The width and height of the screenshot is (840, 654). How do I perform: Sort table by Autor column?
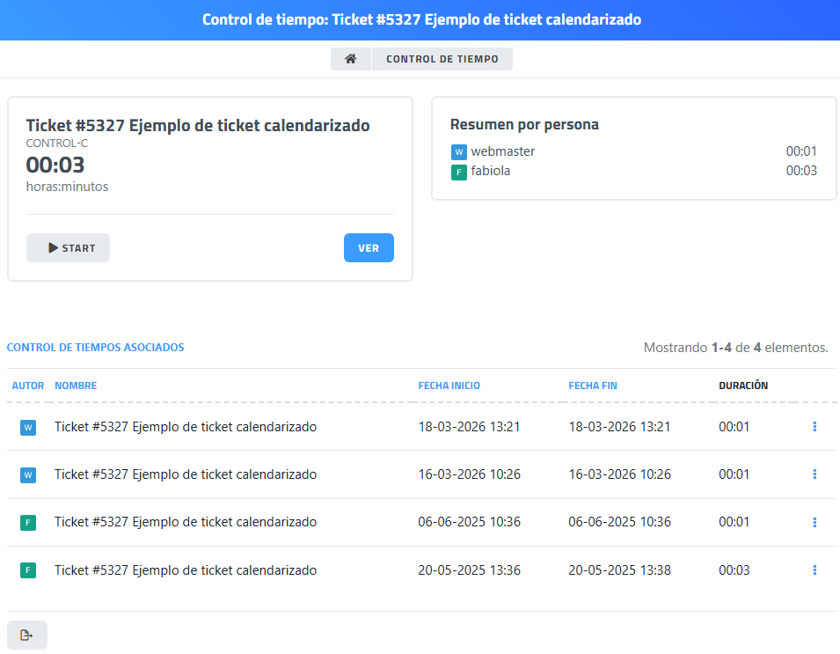tap(27, 386)
